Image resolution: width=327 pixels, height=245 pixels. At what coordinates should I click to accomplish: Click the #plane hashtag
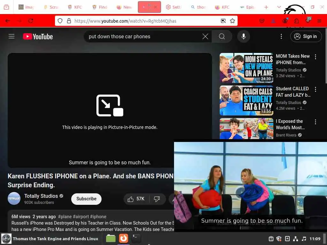[x=65, y=217]
